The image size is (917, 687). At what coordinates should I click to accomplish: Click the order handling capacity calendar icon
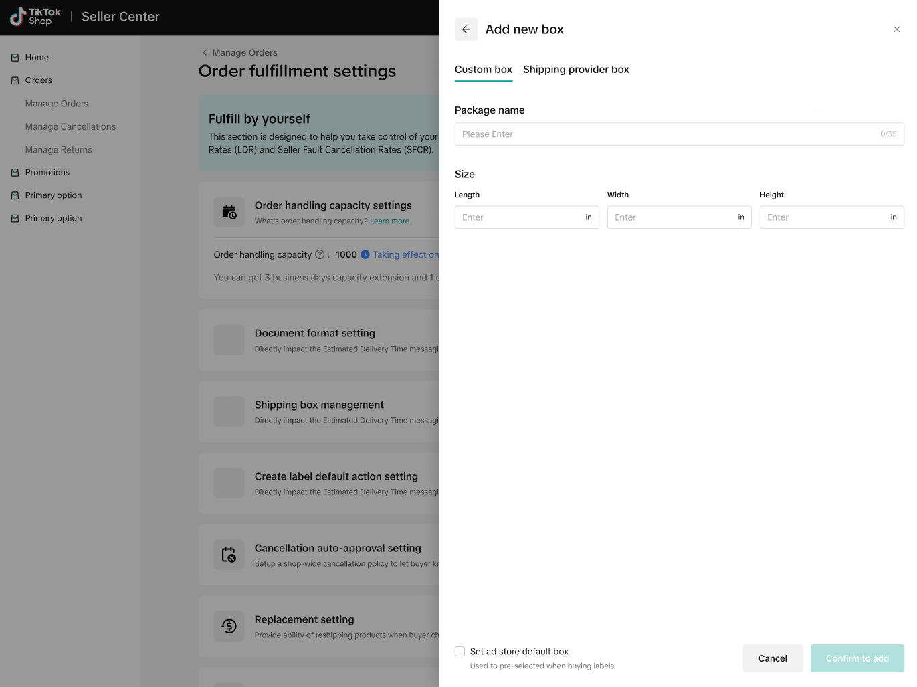coord(229,212)
